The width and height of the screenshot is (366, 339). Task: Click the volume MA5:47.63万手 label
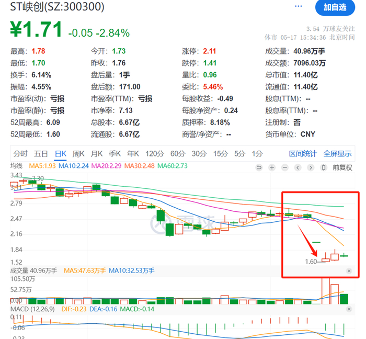[85, 271]
